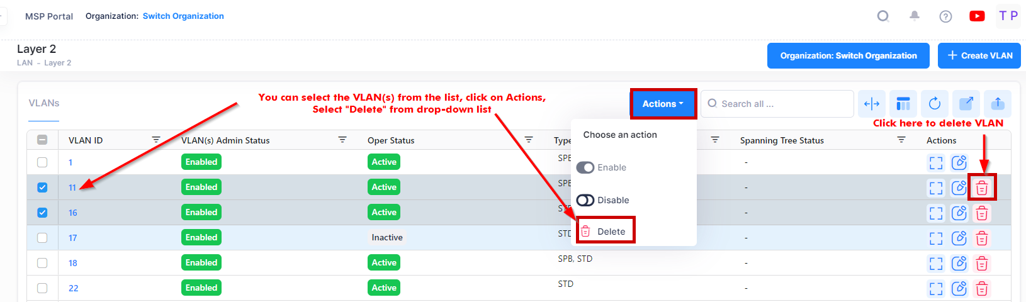Click the Create VLAN button
Viewport: 1026px width, 302px height.
coord(979,55)
